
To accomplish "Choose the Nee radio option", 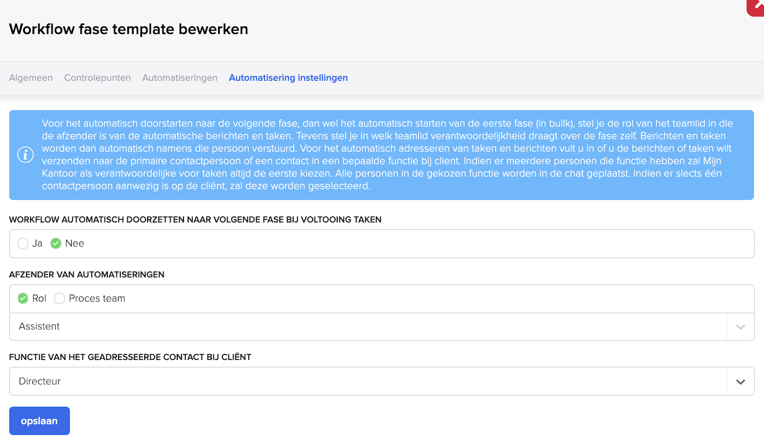I will click(x=56, y=244).
